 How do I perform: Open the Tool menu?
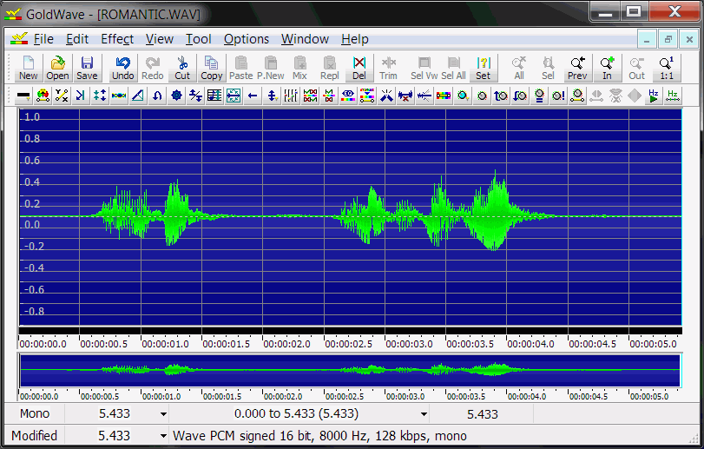coord(198,39)
